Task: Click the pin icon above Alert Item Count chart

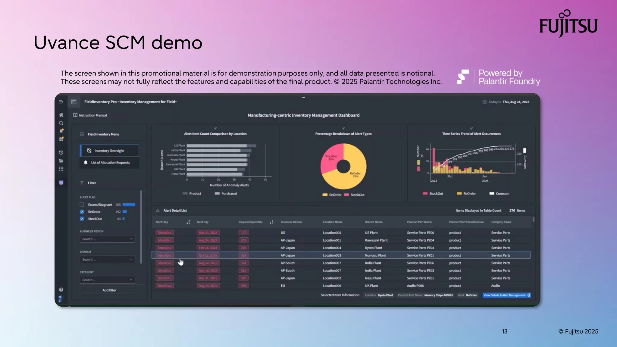Action: (x=215, y=128)
